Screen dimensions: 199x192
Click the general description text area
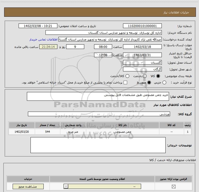98,96
